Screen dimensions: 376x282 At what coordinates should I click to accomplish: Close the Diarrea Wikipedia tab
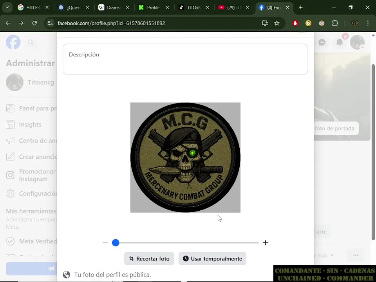click(127, 7)
